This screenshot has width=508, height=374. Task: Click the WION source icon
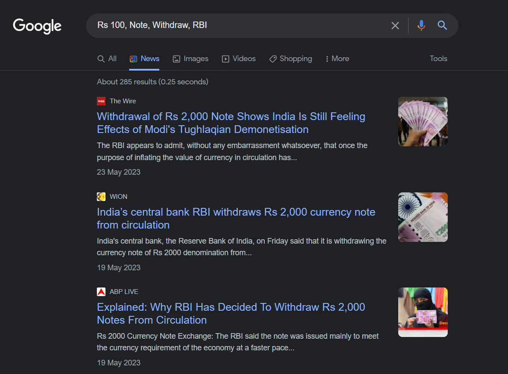click(101, 197)
